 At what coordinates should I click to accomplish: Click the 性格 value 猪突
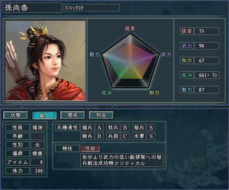tap(38, 128)
